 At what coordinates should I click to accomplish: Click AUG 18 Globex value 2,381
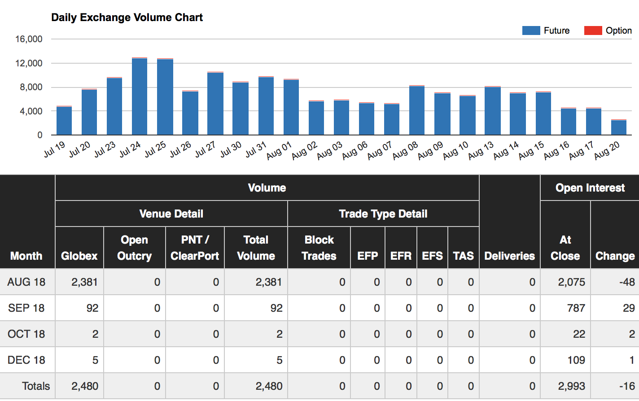point(85,282)
